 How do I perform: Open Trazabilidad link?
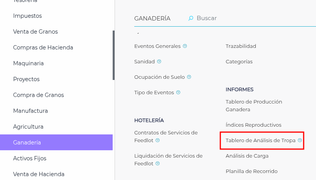[x=241, y=46]
